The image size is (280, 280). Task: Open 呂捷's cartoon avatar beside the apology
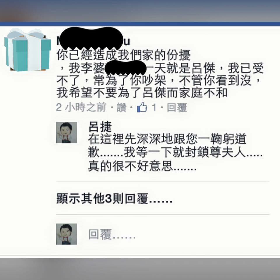(x=66, y=132)
